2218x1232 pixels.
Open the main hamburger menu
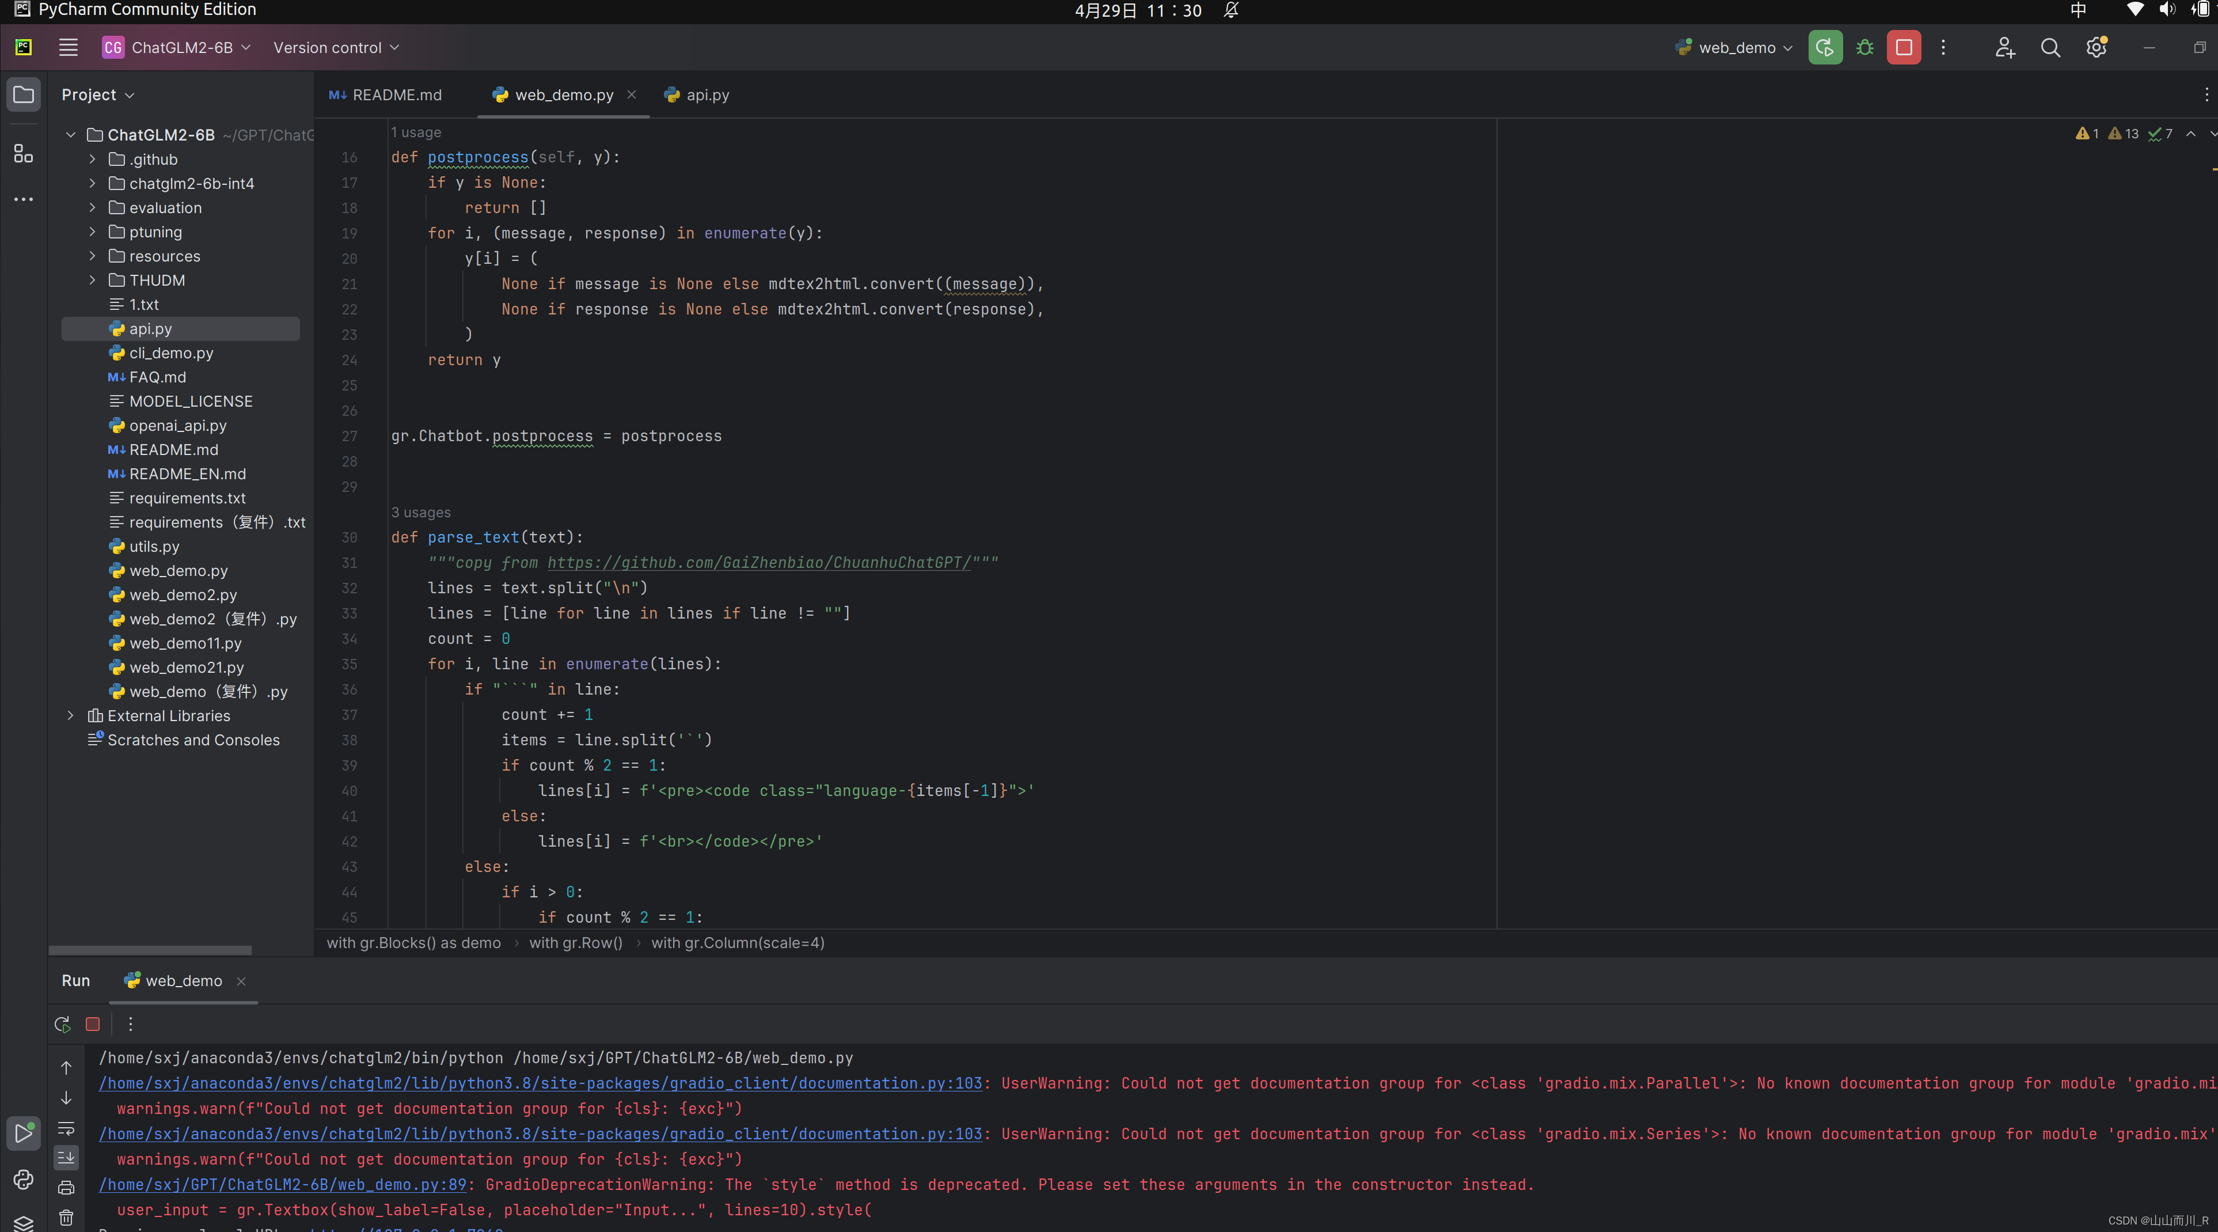coord(68,47)
